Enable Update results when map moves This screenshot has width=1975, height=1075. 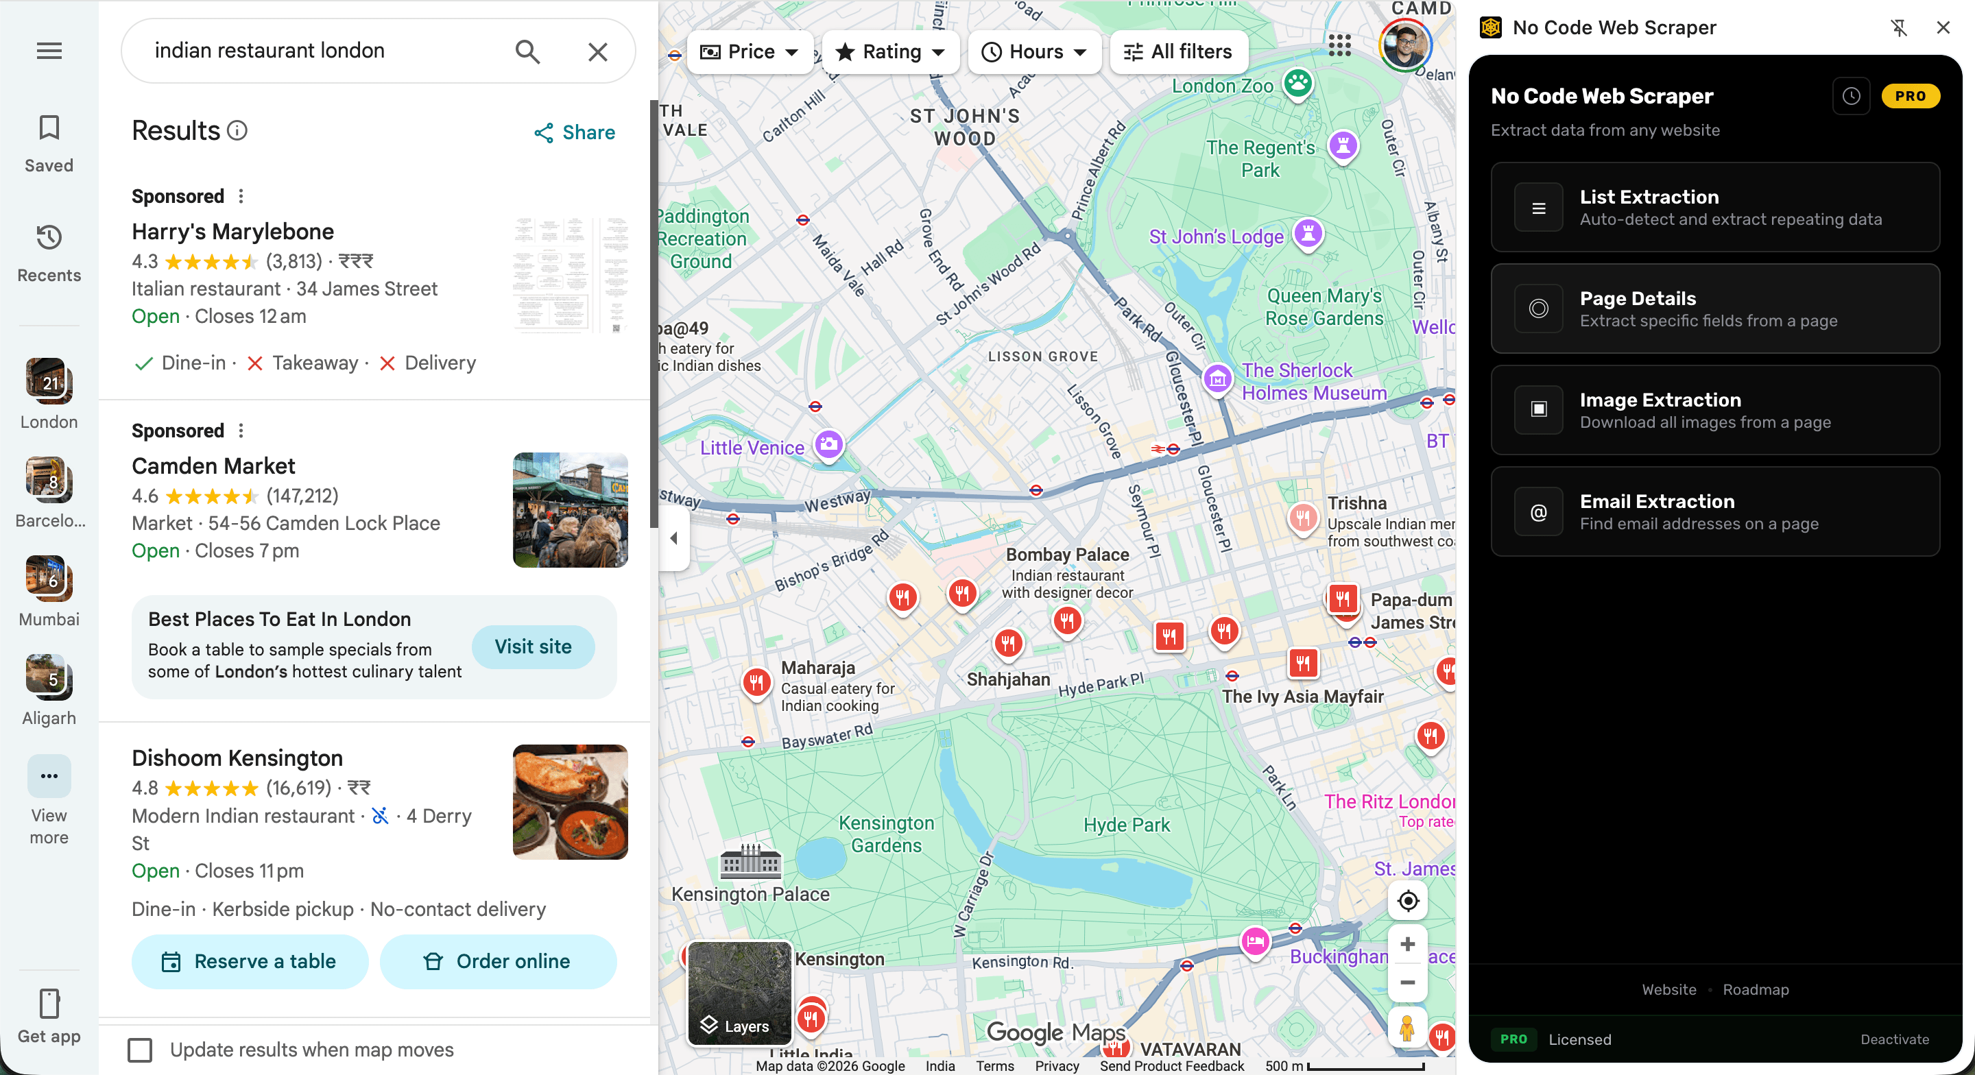click(139, 1050)
